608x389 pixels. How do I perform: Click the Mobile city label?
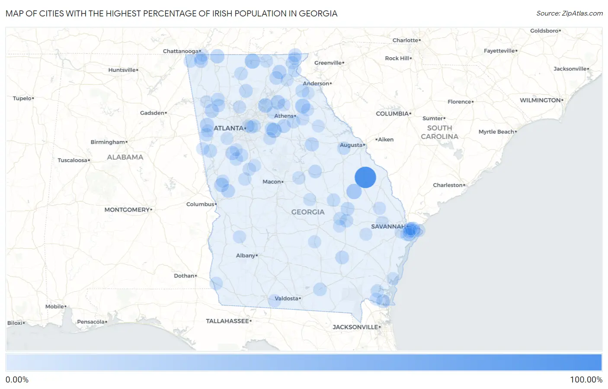pos(55,307)
